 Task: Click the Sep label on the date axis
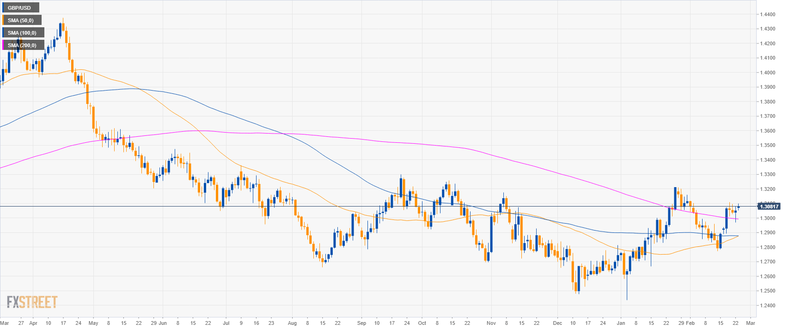tap(362, 323)
